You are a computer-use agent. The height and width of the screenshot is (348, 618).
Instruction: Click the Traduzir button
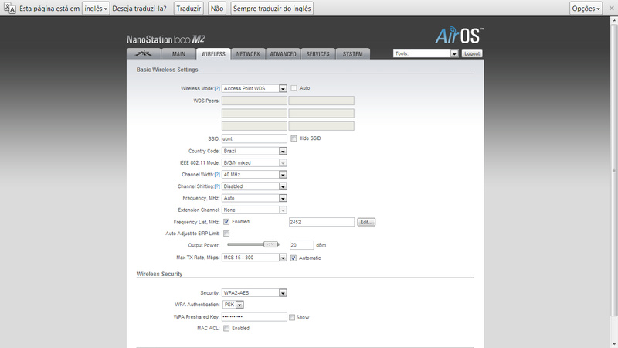pos(188,9)
